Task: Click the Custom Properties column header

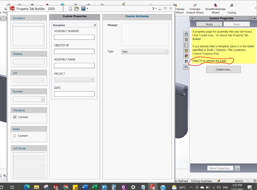Action: click(75, 16)
